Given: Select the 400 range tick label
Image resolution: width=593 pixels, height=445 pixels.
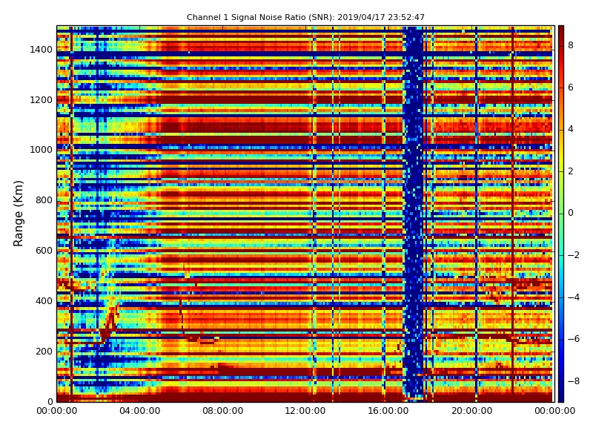Looking at the screenshot, I should 44,301.
